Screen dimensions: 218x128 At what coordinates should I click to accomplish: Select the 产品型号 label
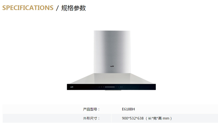(x=90, y=109)
